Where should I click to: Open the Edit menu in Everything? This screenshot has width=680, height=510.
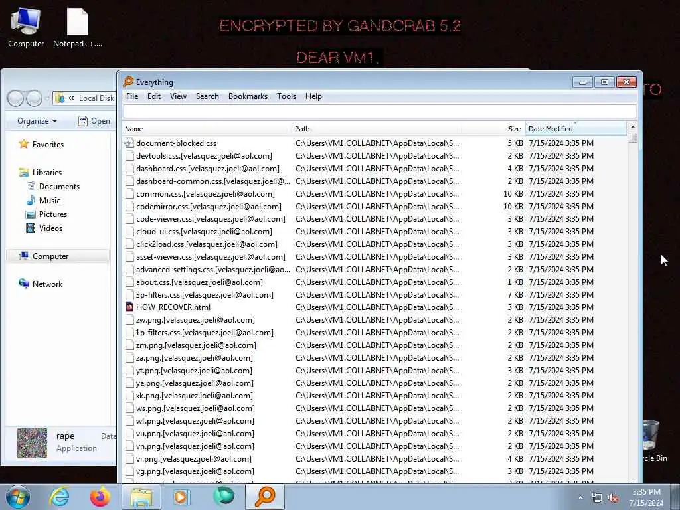pos(154,96)
